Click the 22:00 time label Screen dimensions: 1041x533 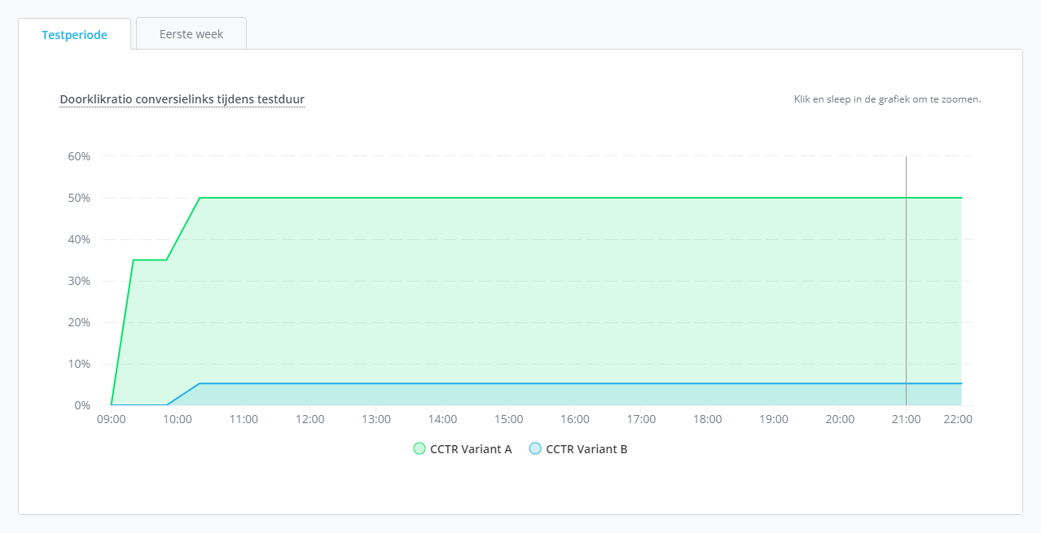[958, 419]
